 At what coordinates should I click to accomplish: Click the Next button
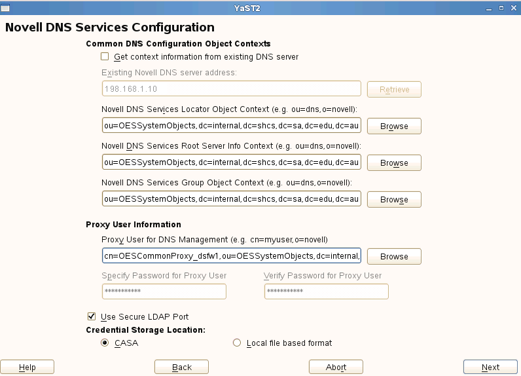click(490, 367)
